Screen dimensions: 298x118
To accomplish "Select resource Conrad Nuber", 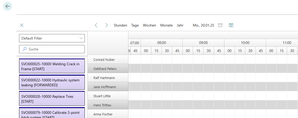I will point(108,60).
